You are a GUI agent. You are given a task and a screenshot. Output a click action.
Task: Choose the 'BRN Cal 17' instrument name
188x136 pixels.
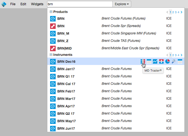click(66, 84)
